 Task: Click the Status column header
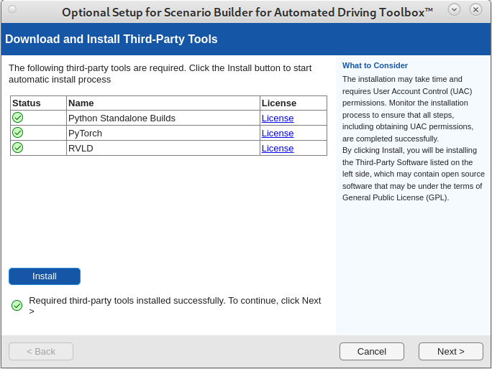[x=27, y=103]
